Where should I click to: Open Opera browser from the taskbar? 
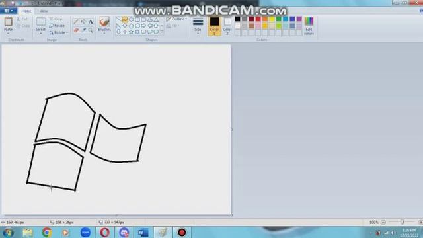[x=104, y=232]
